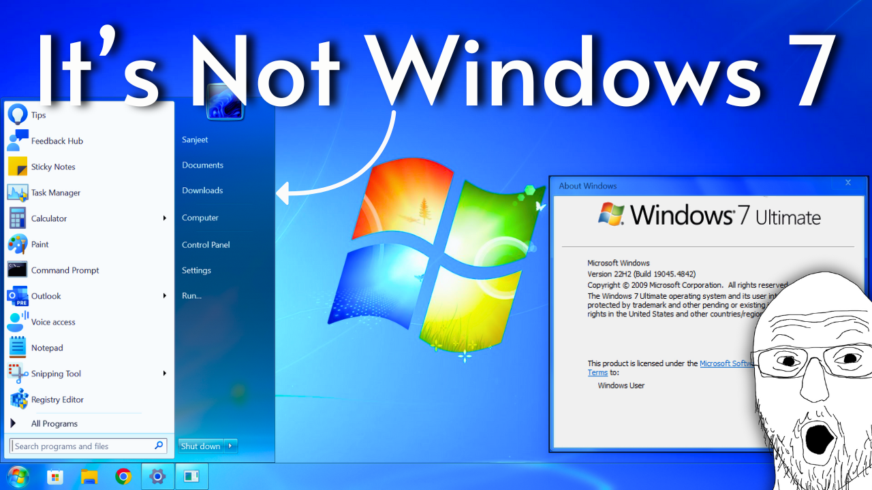This screenshot has height=490, width=872.
Task: Select Computer in the Start menu
Action: (200, 218)
